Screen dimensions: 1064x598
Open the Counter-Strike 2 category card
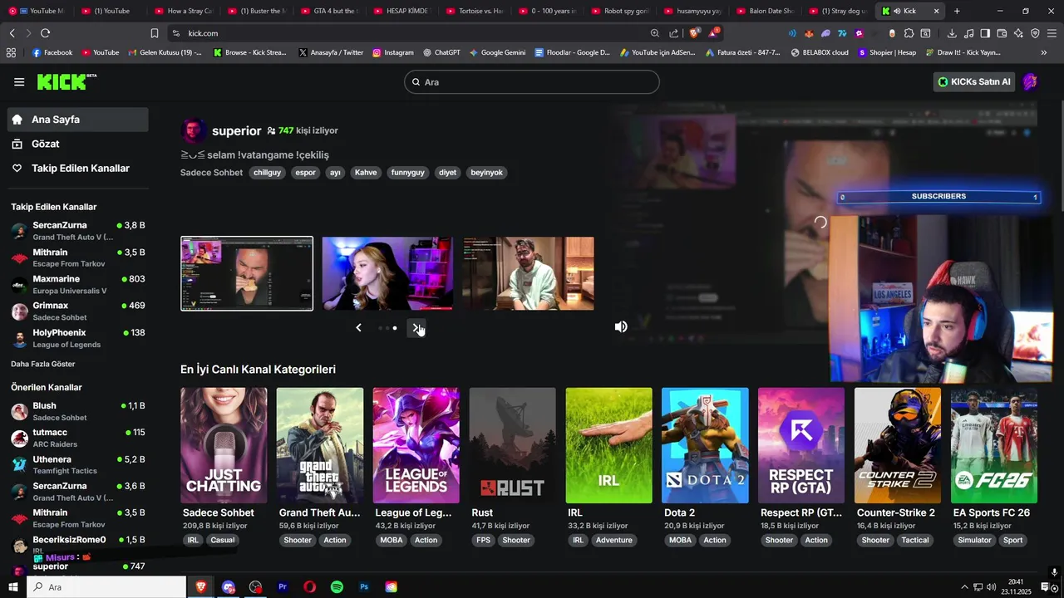898,445
